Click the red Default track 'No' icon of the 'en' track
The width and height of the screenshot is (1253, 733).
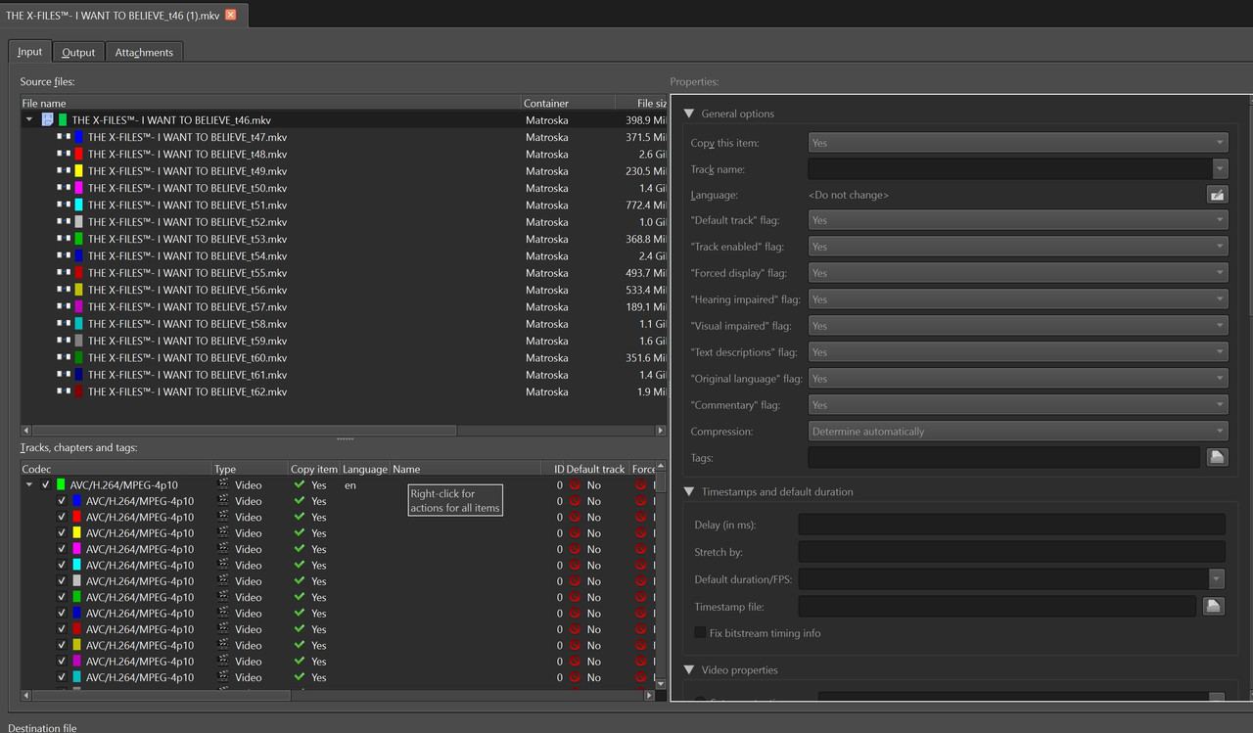coord(576,484)
